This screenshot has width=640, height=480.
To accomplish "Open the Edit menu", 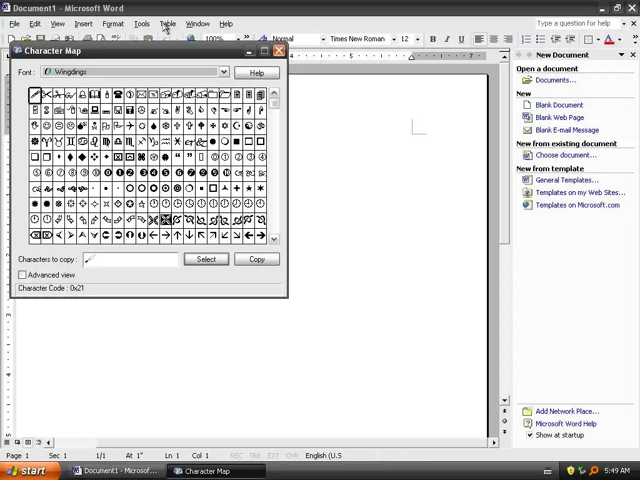I will (35, 24).
